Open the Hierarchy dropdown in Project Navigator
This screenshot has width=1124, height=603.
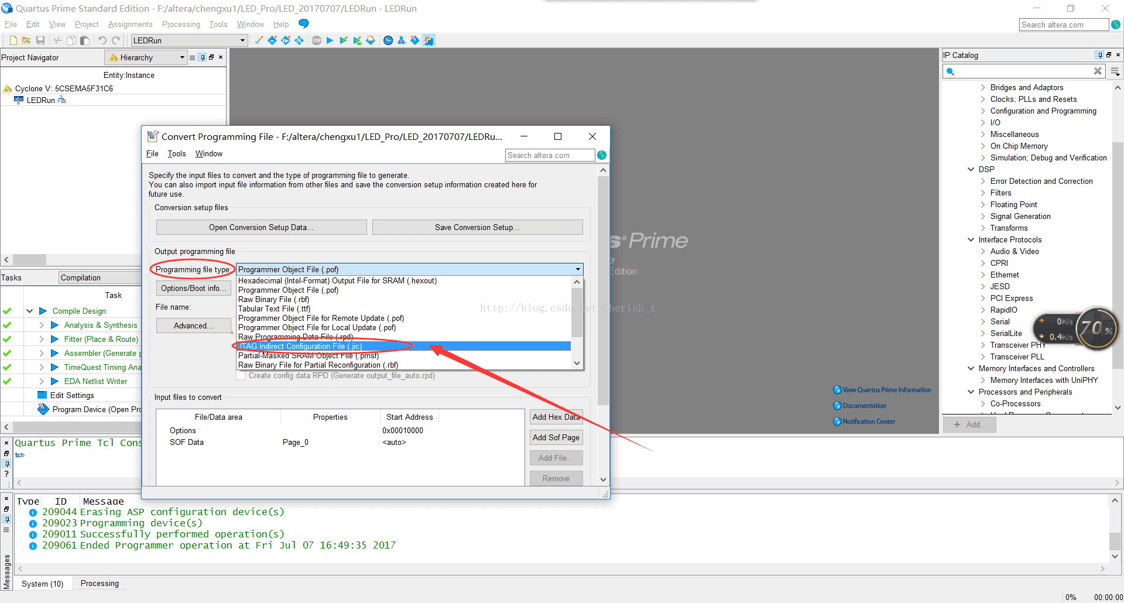pyautogui.click(x=146, y=57)
